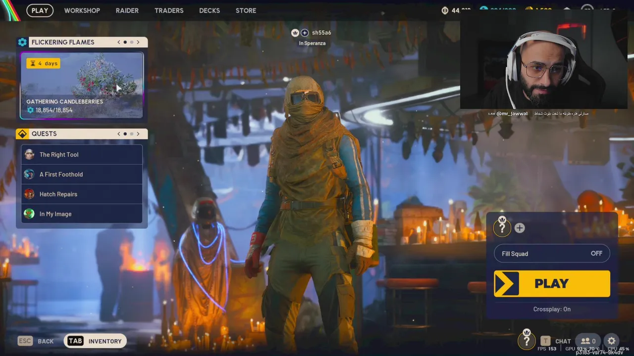
Task: Go to the TRADERS tab
Action: point(169,10)
